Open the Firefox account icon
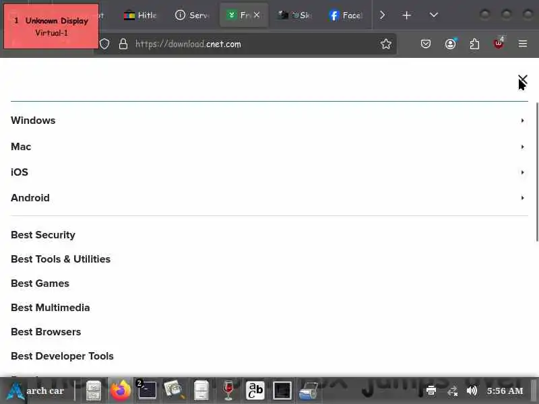Image resolution: width=539 pixels, height=404 pixels. [450, 44]
